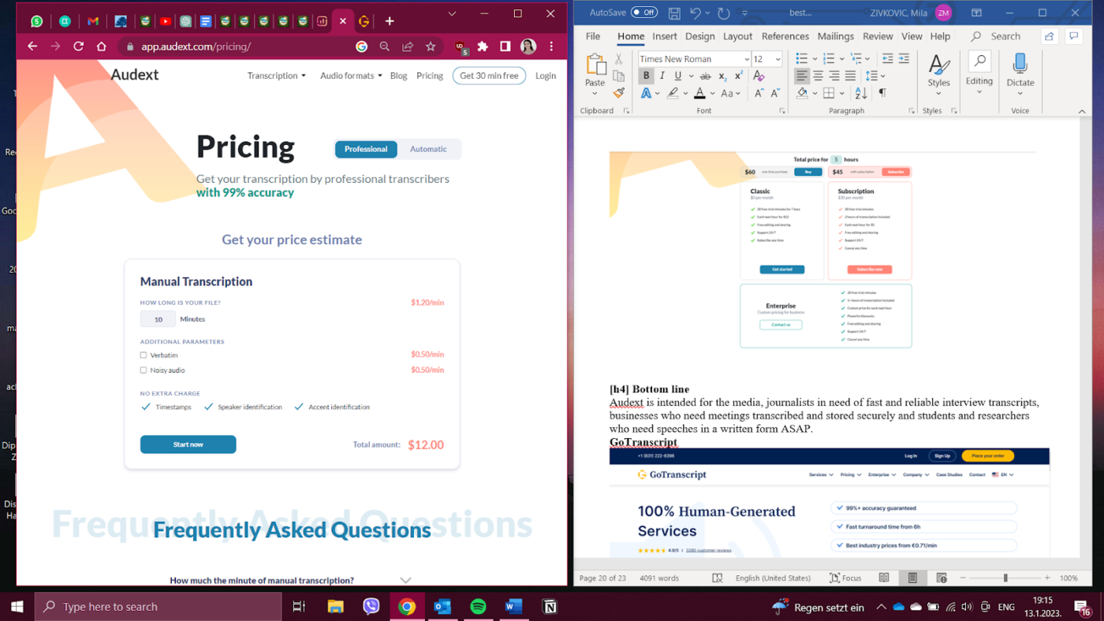Show paragraph marks with pilcrow icon
Viewport: 1104px width, 621px height.
click(x=882, y=93)
